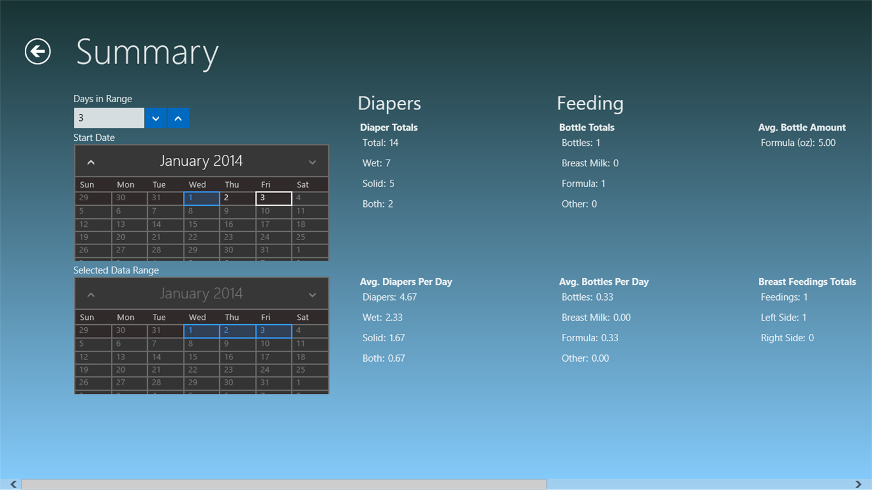872x490 pixels.
Task: Click the Avg. Bottle Amount heading
Action: (802, 128)
